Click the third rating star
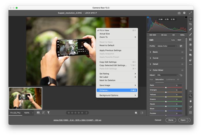The height and width of the screenshot is (136, 202). (76, 113)
